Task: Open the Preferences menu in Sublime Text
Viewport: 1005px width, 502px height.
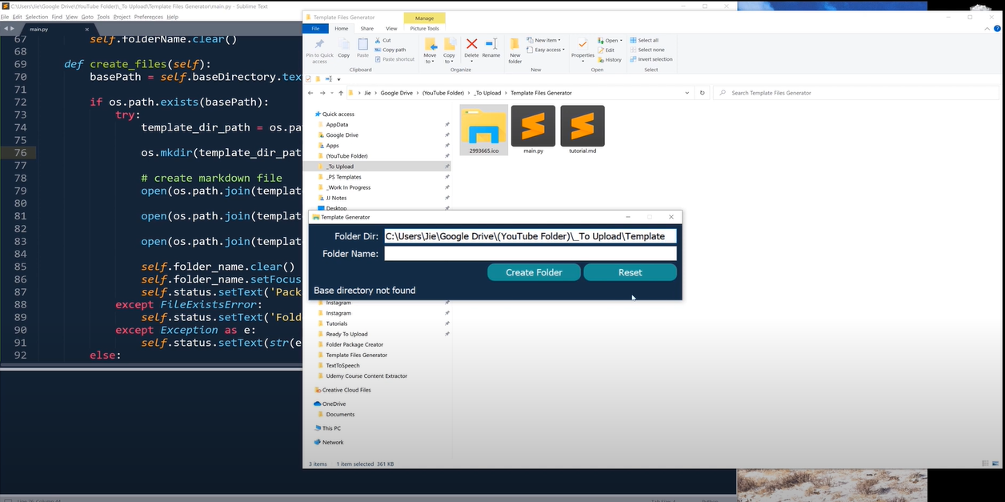Action: click(x=148, y=17)
